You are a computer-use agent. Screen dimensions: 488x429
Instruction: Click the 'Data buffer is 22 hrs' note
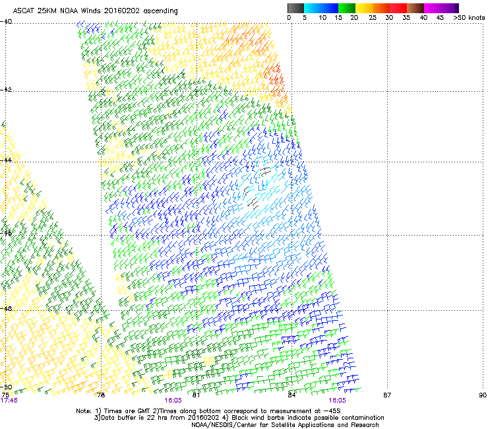[239, 418]
